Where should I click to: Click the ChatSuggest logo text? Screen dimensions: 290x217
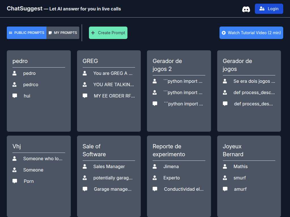pos(25,8)
